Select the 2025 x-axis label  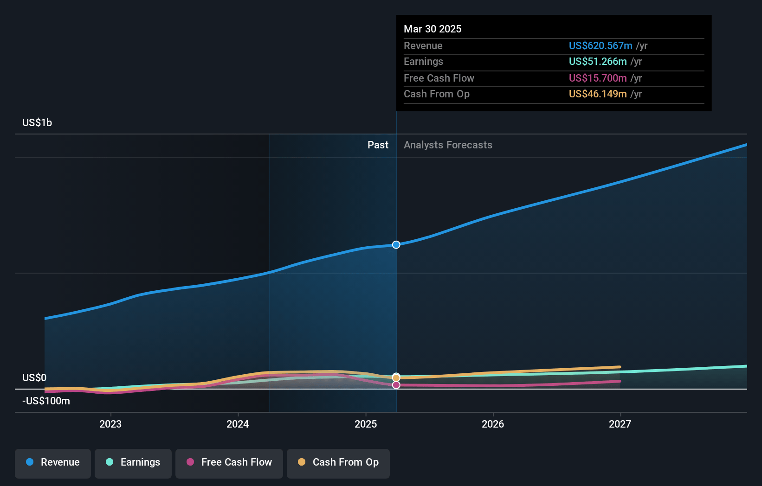pos(366,424)
